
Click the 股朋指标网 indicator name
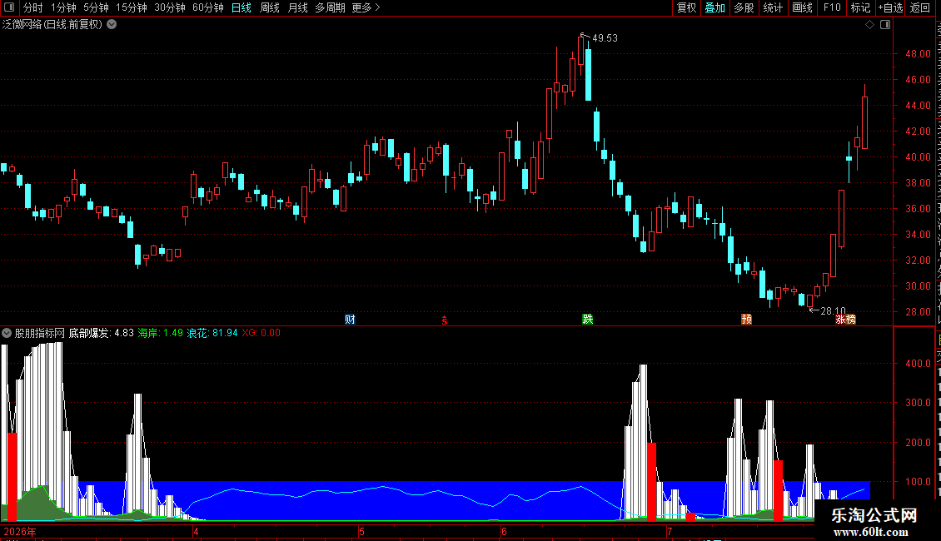(40, 333)
